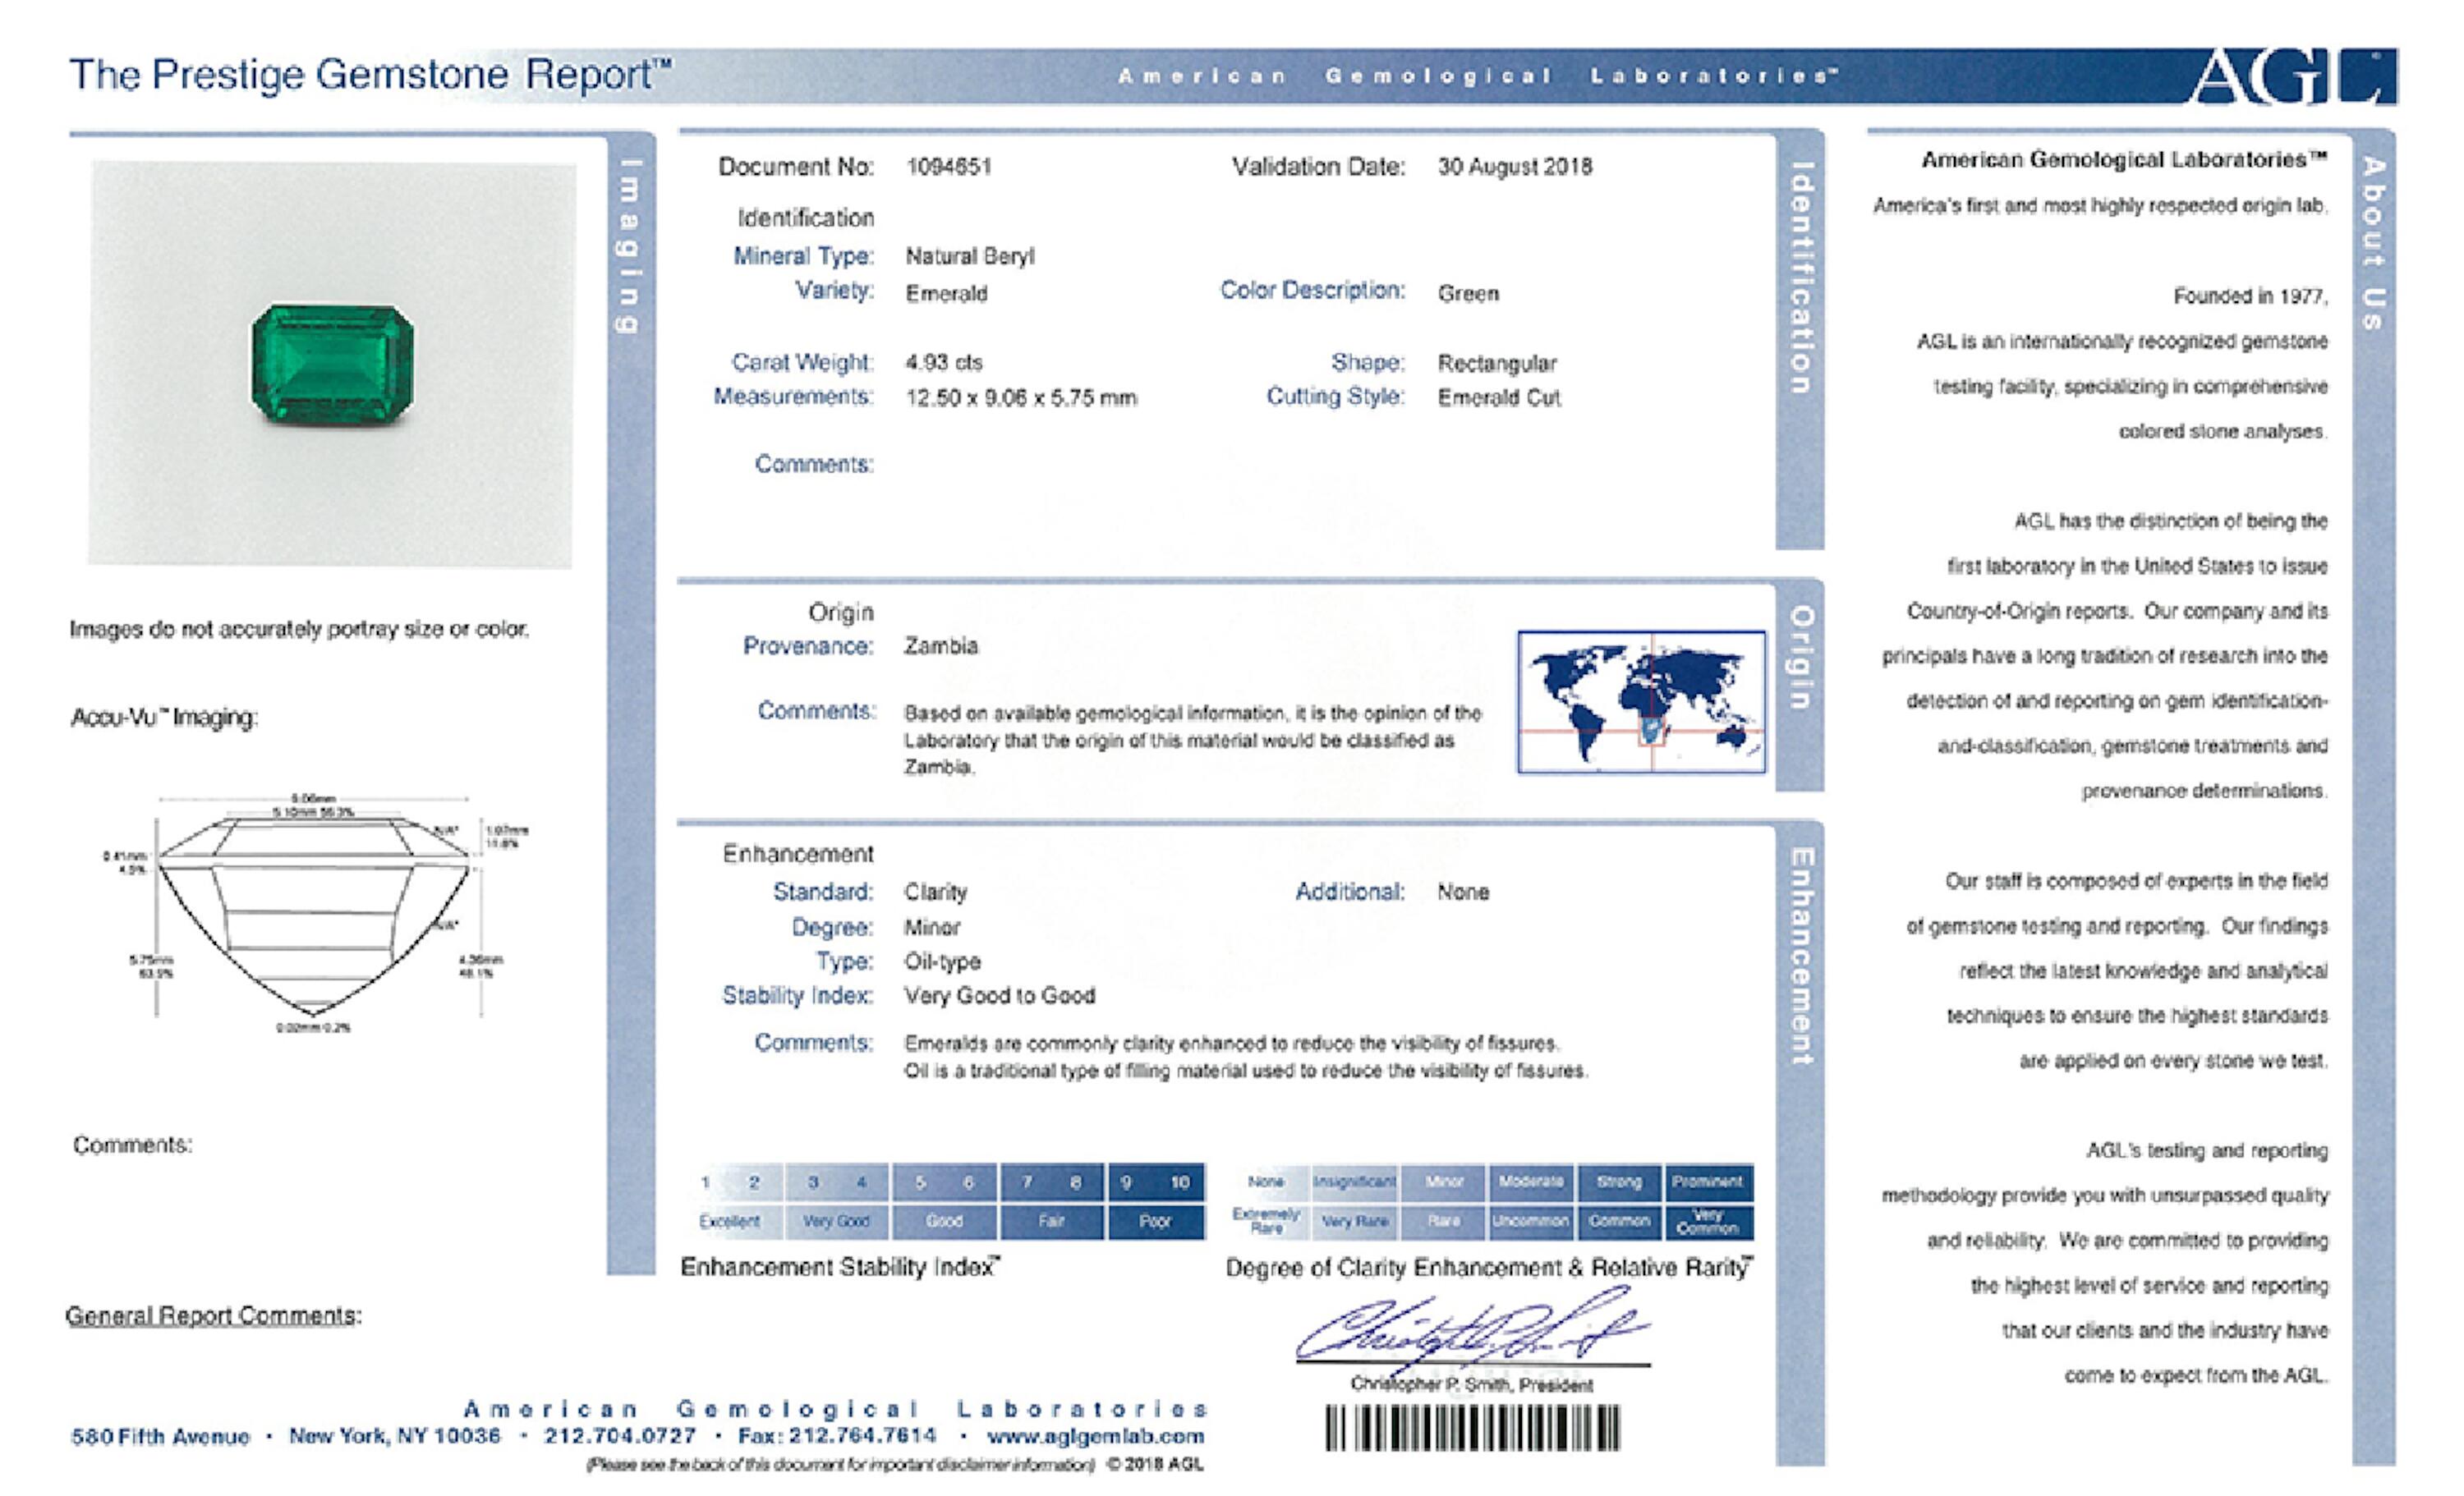Click the Poor stability index cell
The width and height of the screenshot is (2464, 1496).
point(1155,1221)
